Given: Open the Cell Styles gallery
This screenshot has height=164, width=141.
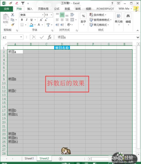Looking at the screenshot, I should point(99,25).
